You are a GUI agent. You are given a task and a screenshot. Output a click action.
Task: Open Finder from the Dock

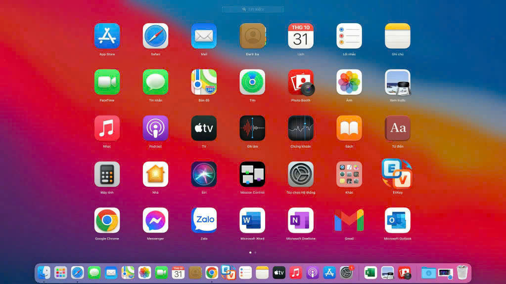(44, 273)
